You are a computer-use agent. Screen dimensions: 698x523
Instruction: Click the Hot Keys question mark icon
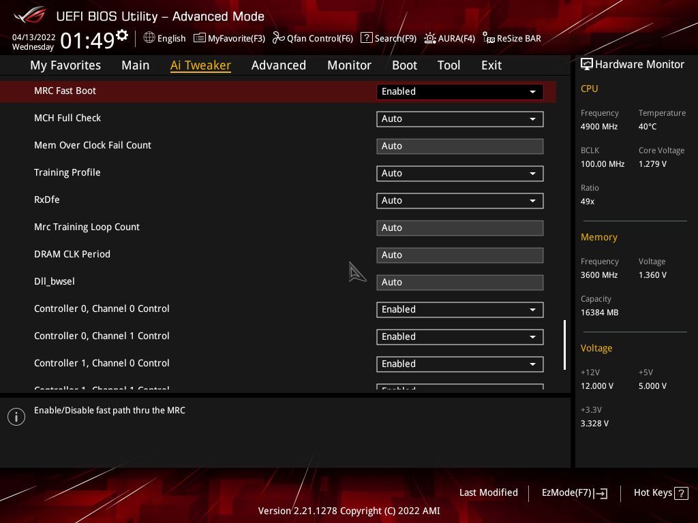[681, 493]
